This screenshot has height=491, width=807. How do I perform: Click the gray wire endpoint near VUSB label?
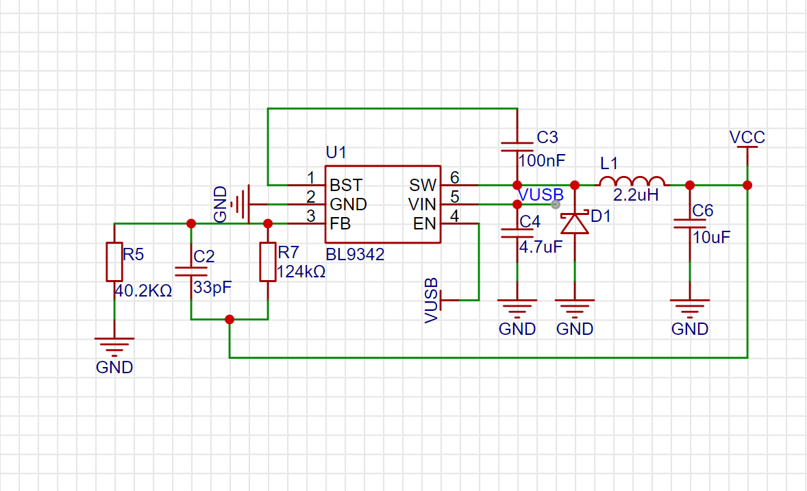[x=556, y=204]
